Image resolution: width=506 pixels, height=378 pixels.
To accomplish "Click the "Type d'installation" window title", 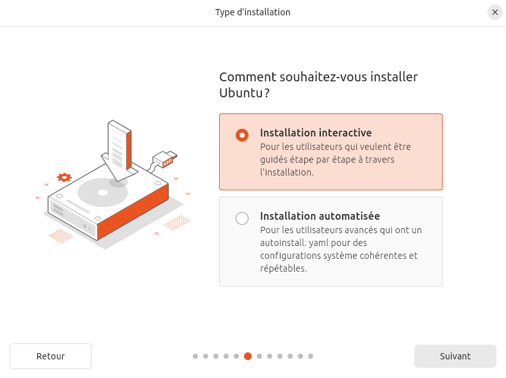I will 252,12.
